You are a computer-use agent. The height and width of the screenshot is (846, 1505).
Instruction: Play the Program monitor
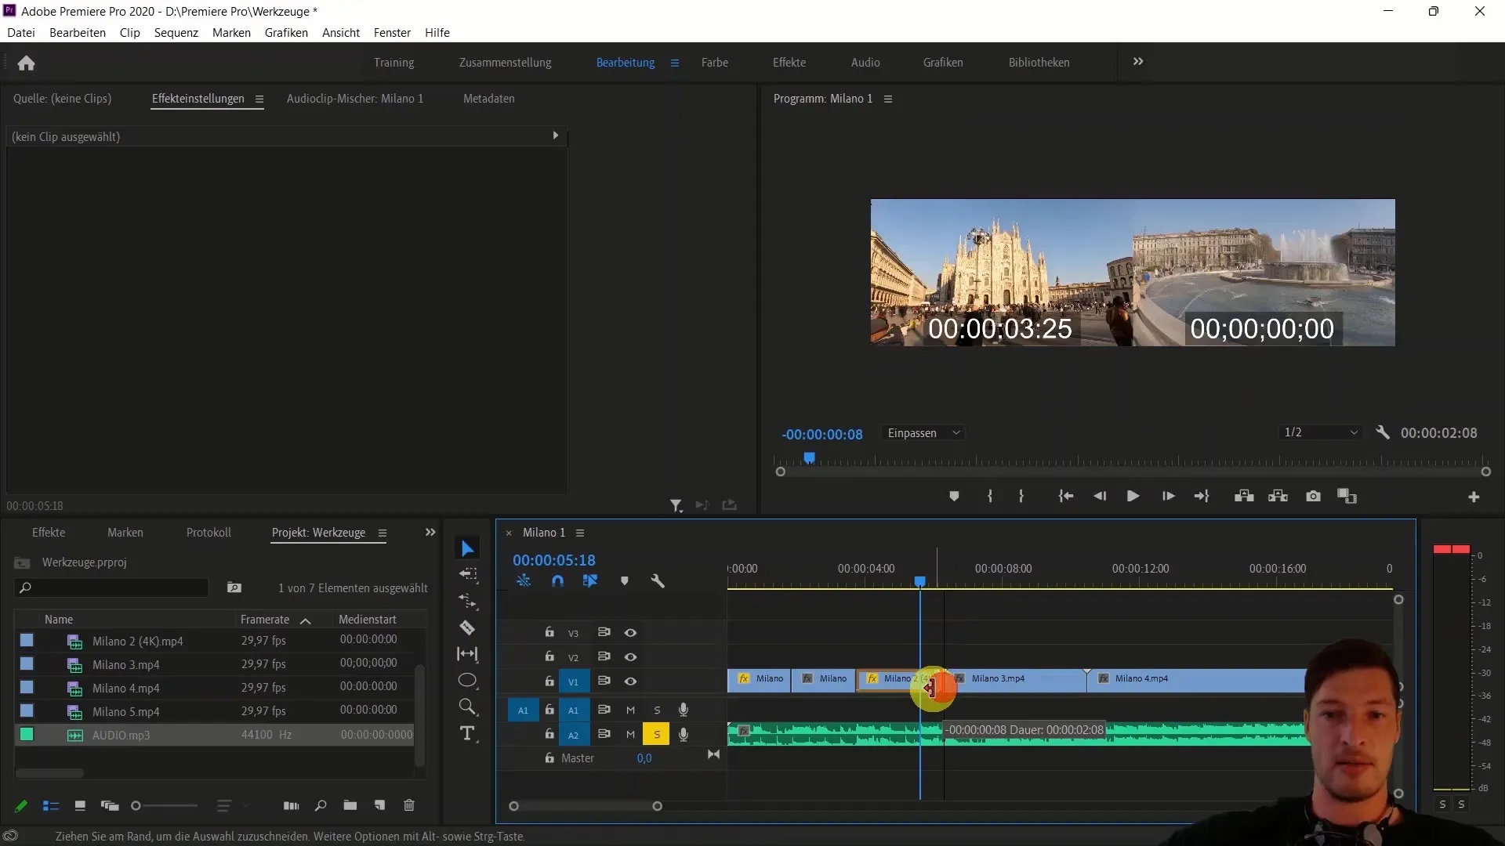point(1133,497)
